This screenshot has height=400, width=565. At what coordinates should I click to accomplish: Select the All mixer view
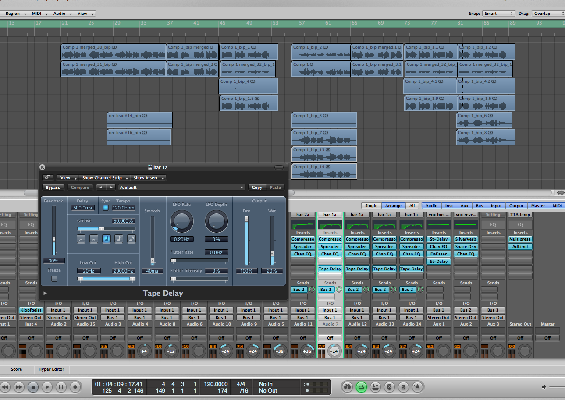tap(412, 205)
